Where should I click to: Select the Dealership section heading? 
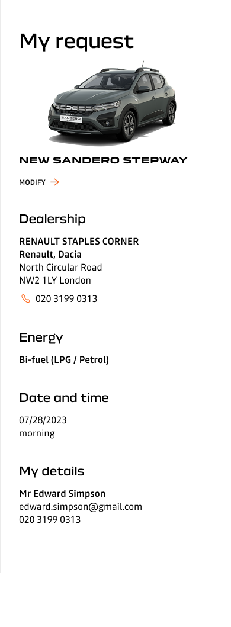(x=53, y=218)
